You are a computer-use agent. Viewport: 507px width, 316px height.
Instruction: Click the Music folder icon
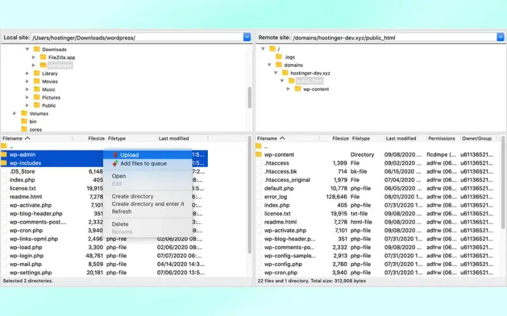click(37, 89)
